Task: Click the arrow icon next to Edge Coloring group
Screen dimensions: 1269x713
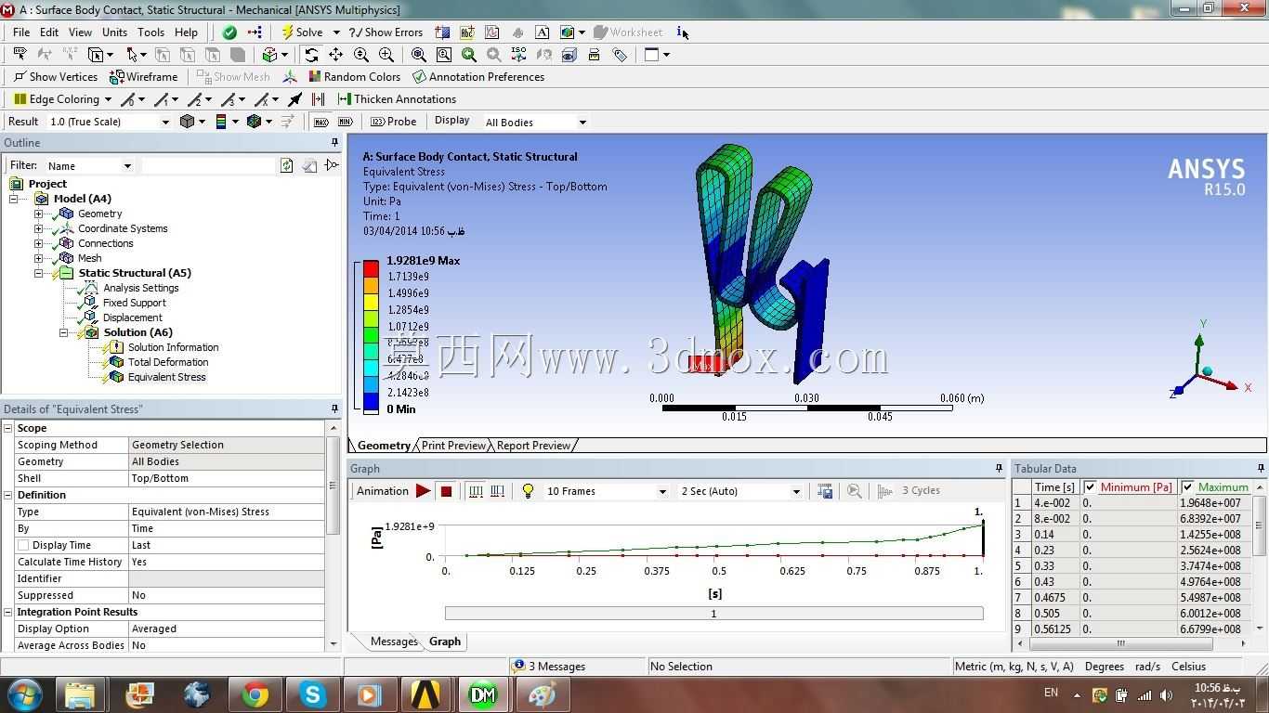Action: pos(295,99)
